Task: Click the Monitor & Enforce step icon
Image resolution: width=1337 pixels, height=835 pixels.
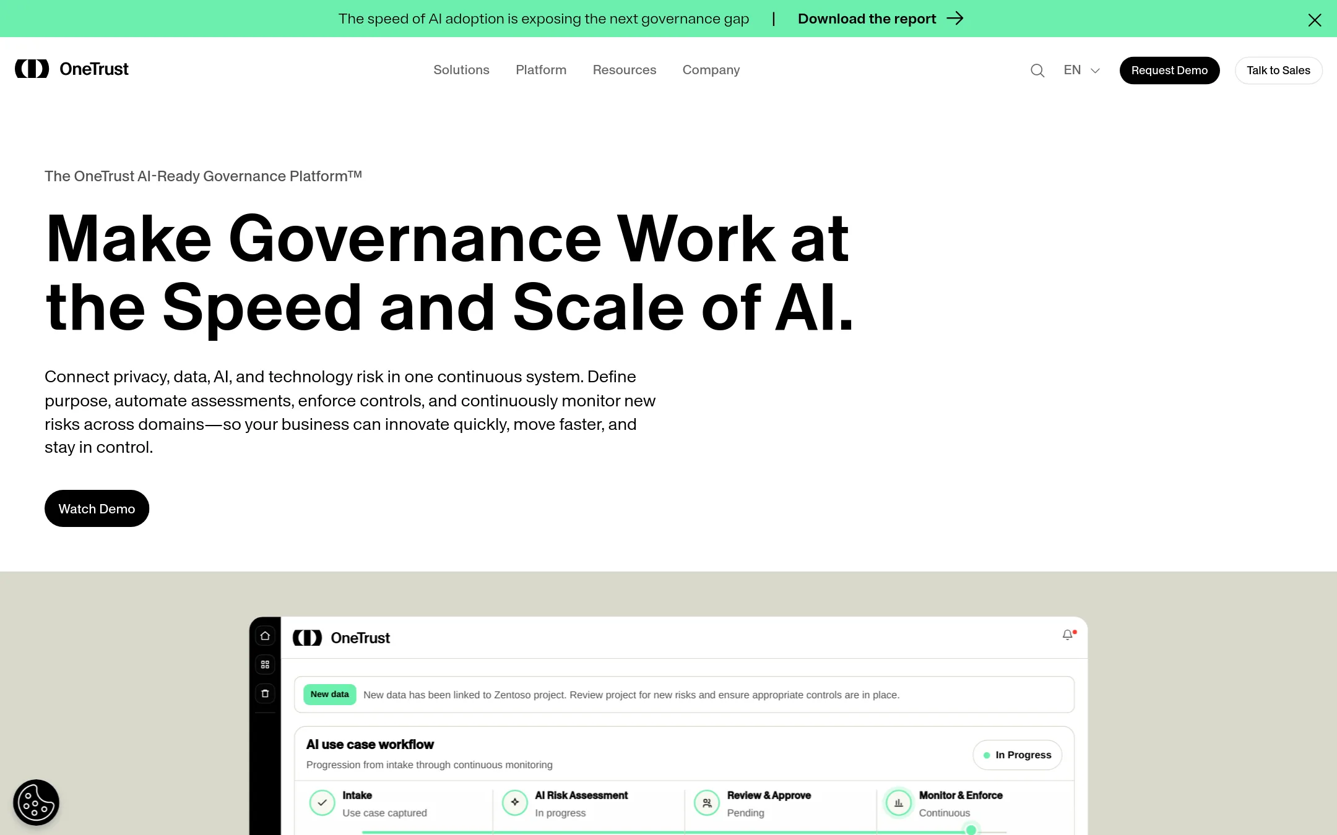Action: pos(898,803)
